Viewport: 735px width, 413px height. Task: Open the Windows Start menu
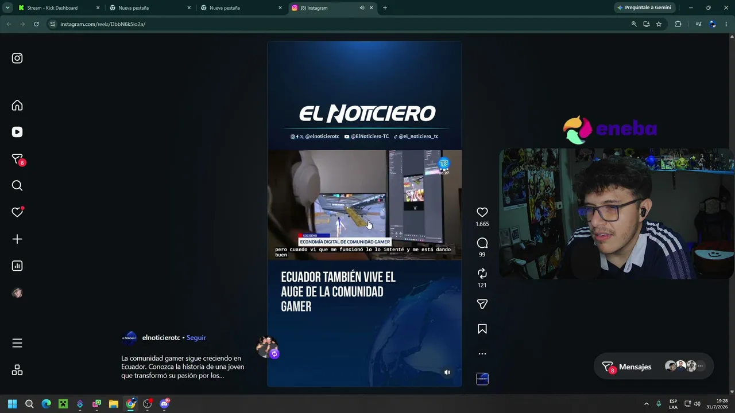[x=13, y=404]
